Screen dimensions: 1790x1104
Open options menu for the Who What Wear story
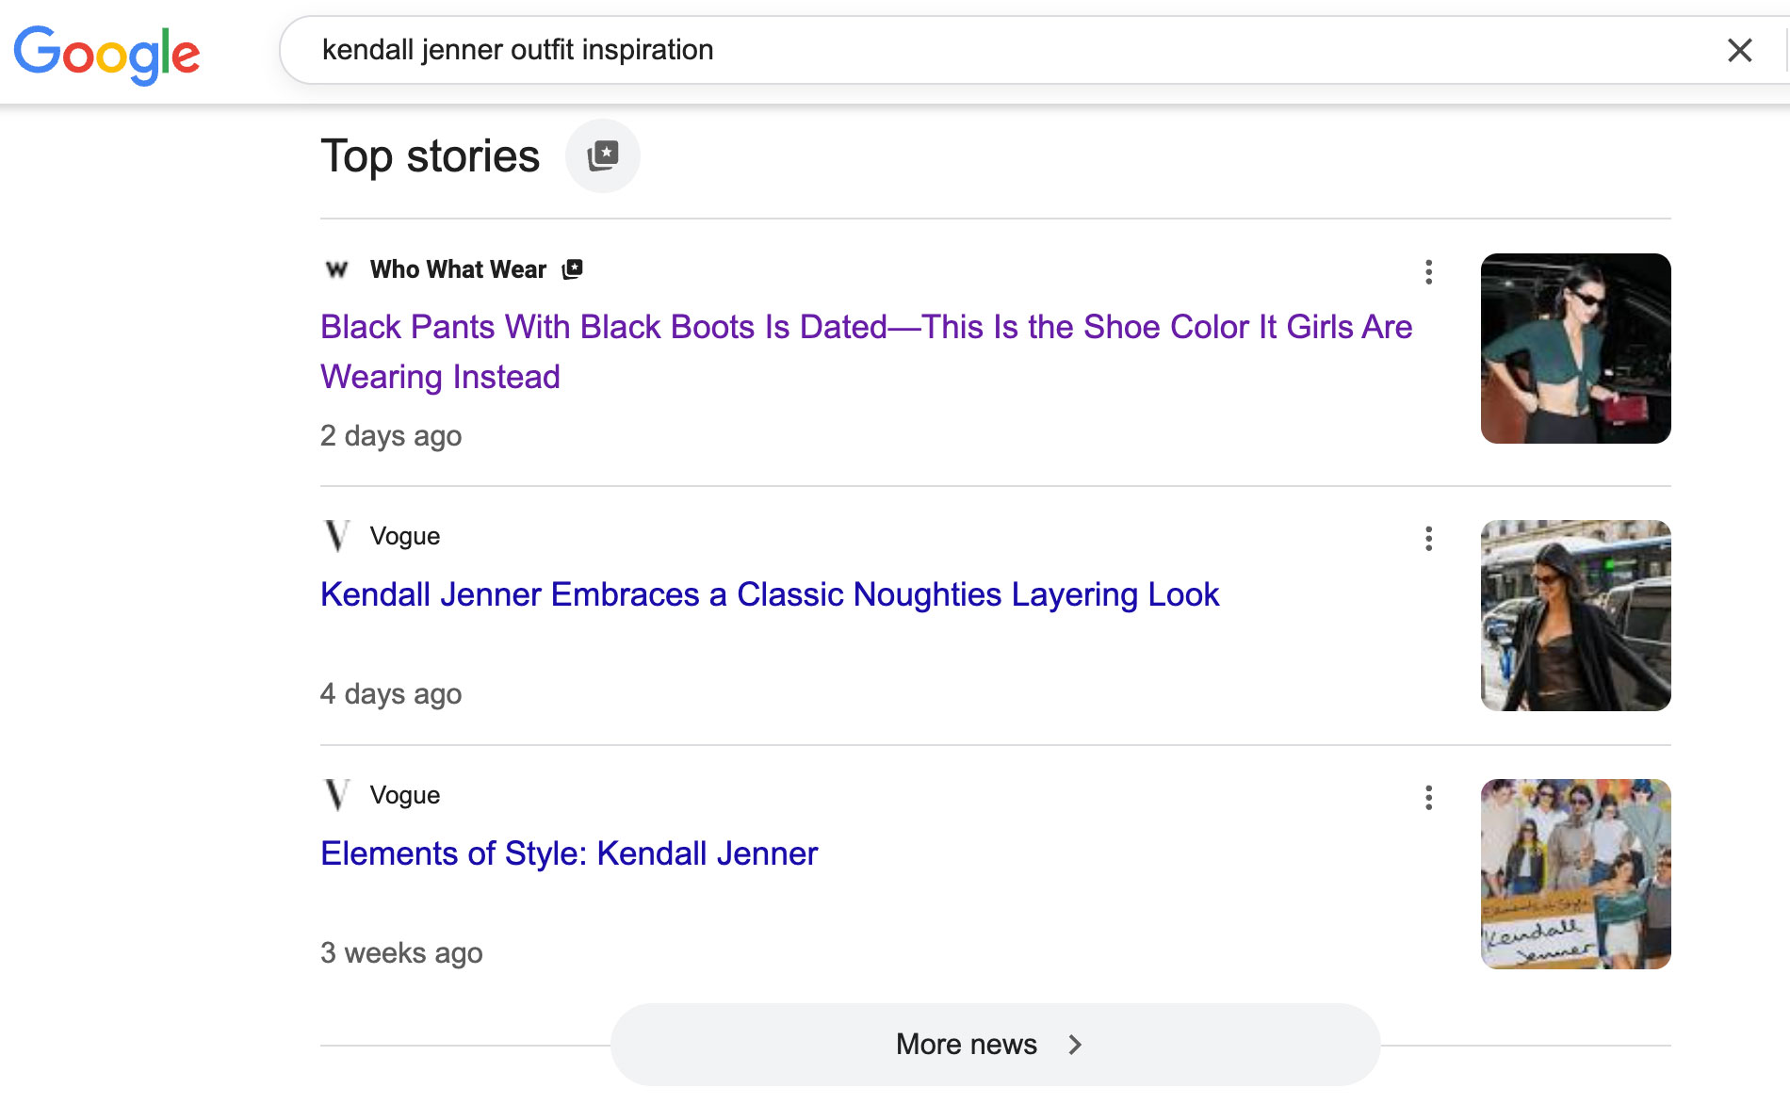tap(1428, 272)
